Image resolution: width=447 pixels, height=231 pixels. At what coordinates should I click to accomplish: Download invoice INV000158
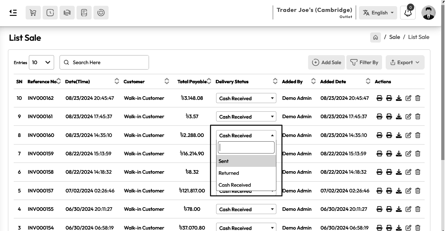pyautogui.click(x=399, y=172)
